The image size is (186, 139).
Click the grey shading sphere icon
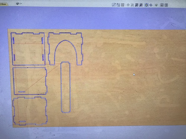pyautogui.click(x=17, y=4)
